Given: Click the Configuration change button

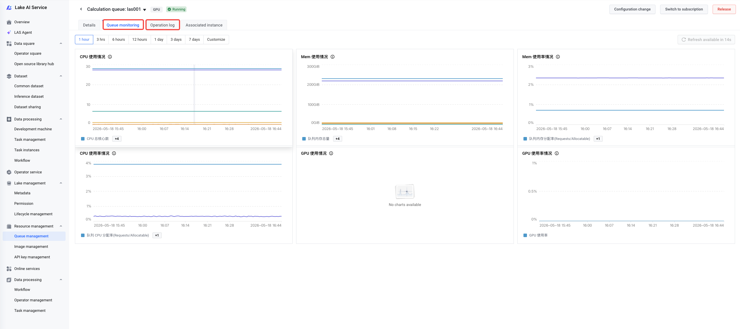Looking at the screenshot, I should click(x=632, y=9).
